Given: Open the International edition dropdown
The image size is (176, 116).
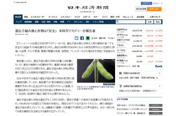Looking at the screenshot, I should tap(20, 3).
